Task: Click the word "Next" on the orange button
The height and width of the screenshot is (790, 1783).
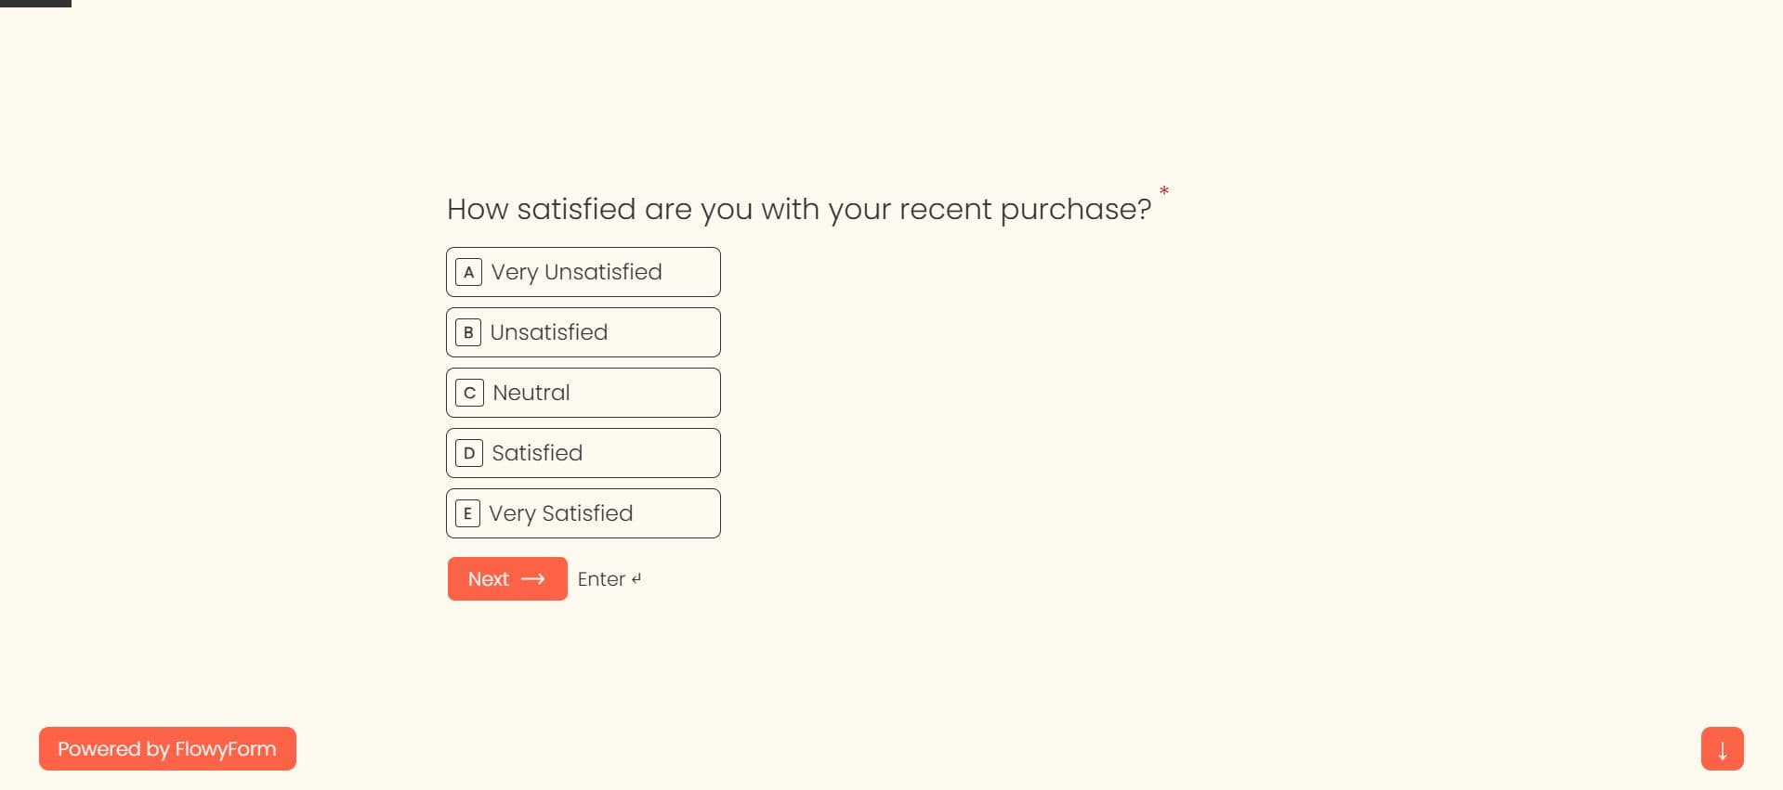Action: 489,579
